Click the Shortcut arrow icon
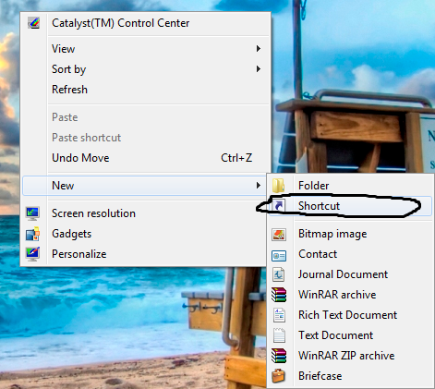This screenshot has width=435, height=389. coord(279,206)
